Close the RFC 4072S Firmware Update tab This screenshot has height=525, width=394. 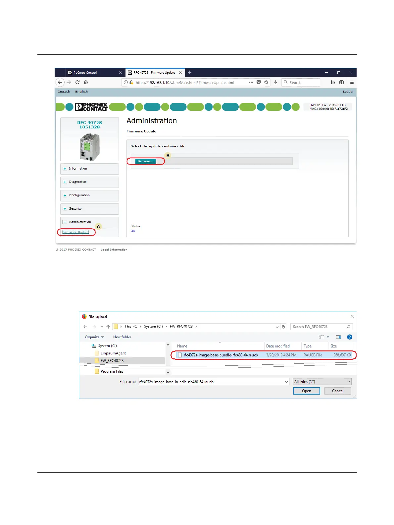pos(180,73)
